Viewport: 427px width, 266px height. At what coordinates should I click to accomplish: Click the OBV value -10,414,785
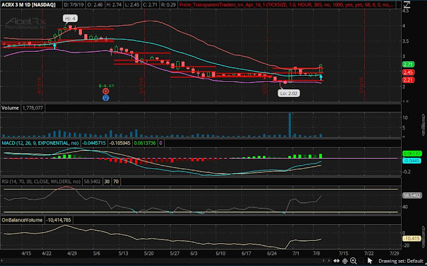click(x=59, y=220)
